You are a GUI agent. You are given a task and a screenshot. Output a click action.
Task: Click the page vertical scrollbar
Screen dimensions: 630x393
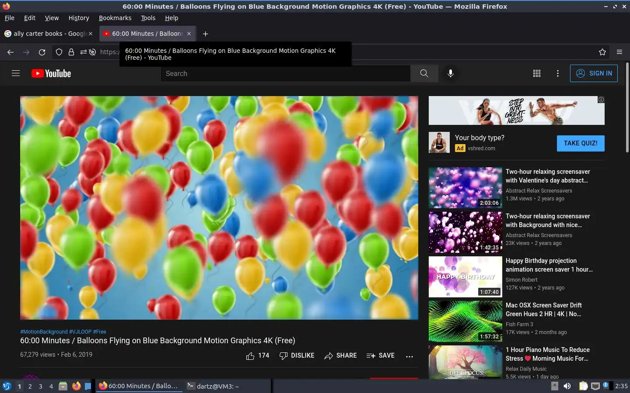(x=627, y=107)
